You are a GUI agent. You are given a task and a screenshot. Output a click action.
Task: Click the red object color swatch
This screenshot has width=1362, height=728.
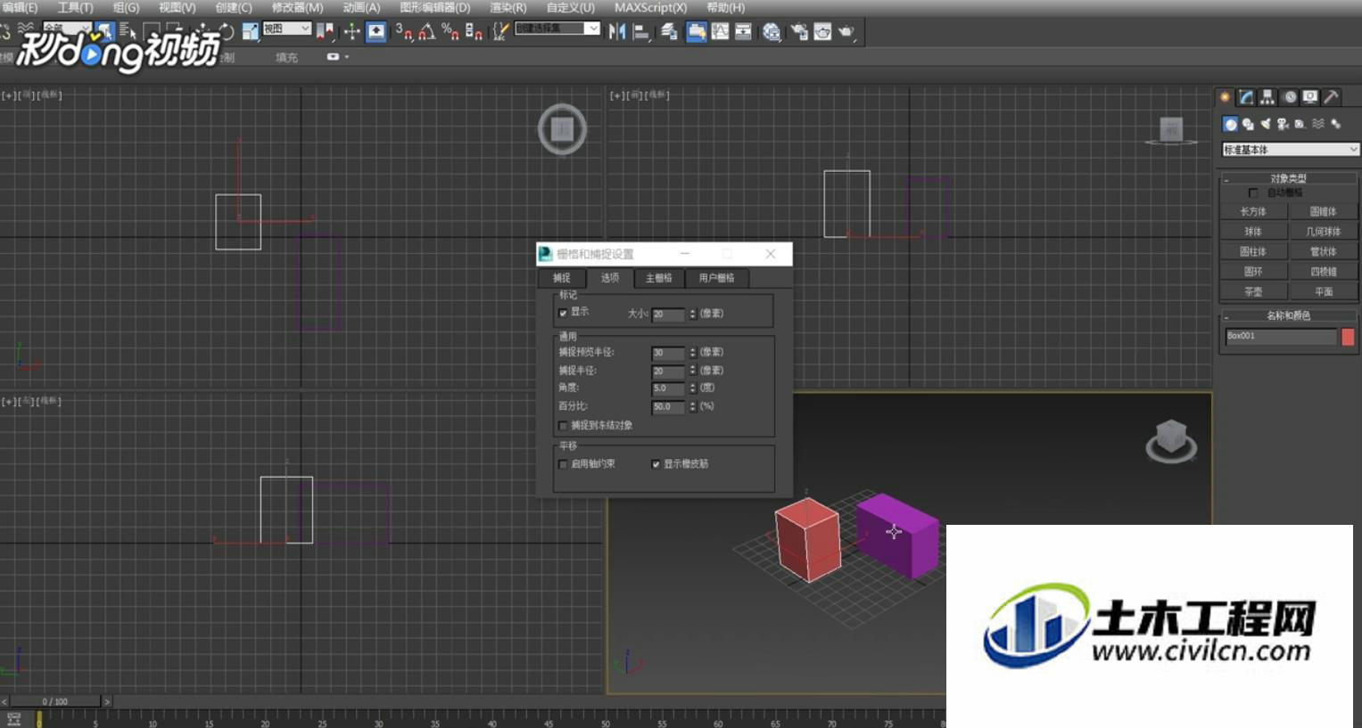click(1348, 336)
